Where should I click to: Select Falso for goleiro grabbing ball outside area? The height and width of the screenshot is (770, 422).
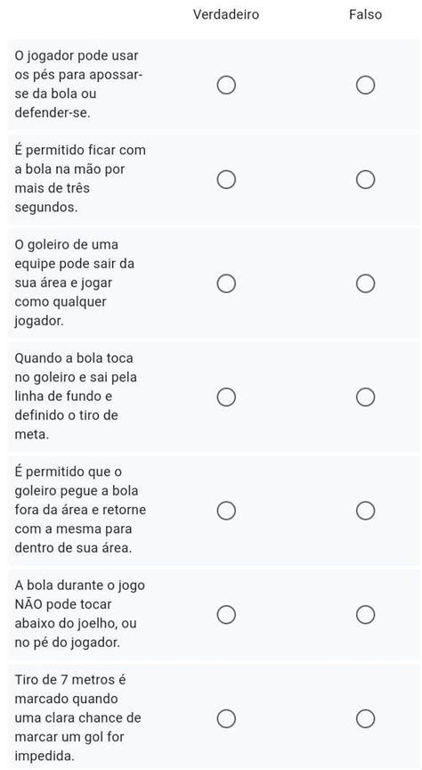point(366,511)
